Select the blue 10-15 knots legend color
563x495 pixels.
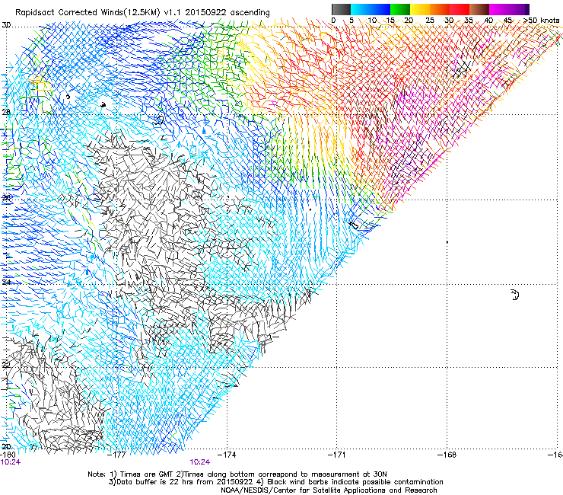coord(380,9)
